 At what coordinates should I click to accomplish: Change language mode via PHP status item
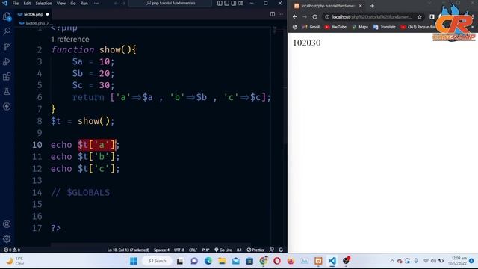click(x=206, y=250)
